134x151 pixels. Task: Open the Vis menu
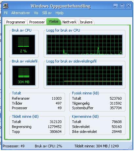tap(36, 13)
